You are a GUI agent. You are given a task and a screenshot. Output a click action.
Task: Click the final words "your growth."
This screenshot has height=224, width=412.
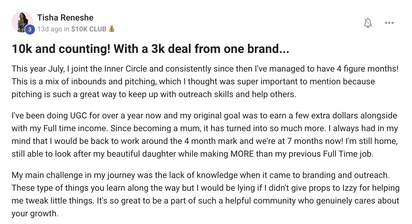coord(35,213)
